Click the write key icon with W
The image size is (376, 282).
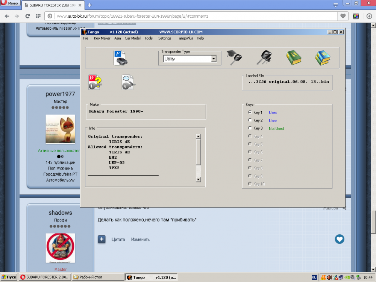[95, 82]
